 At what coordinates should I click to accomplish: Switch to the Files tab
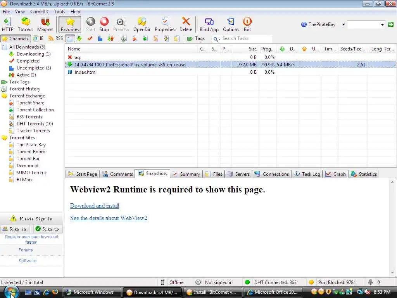pyautogui.click(x=214, y=174)
